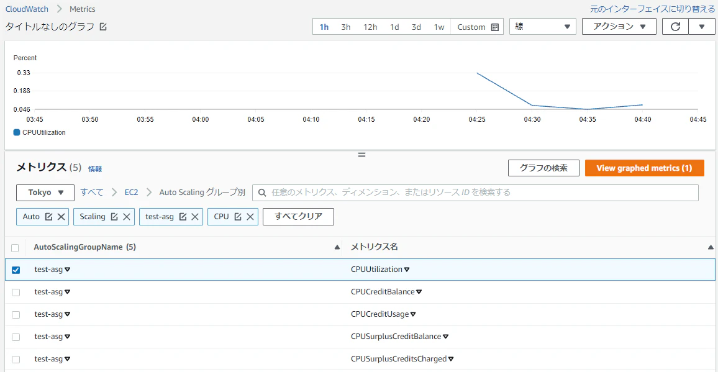Expand test-asg menu in CPUCreditBalance row

point(67,292)
